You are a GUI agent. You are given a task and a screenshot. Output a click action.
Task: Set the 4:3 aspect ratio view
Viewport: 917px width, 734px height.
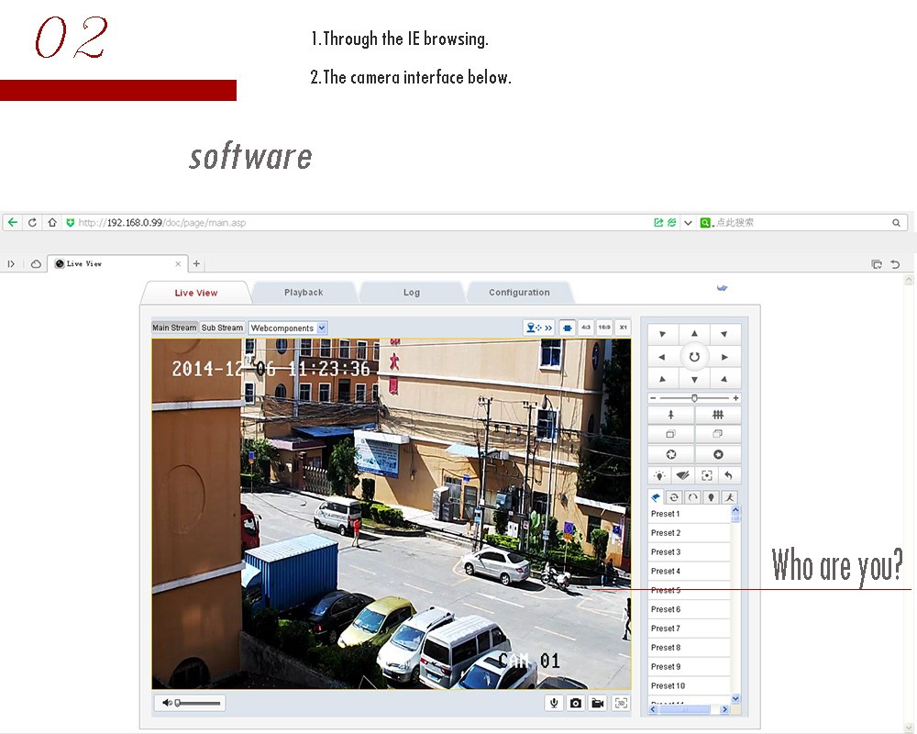click(586, 327)
